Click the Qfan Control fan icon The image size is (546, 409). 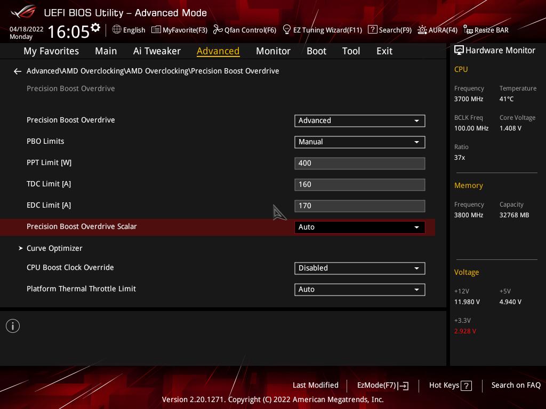[218, 30]
